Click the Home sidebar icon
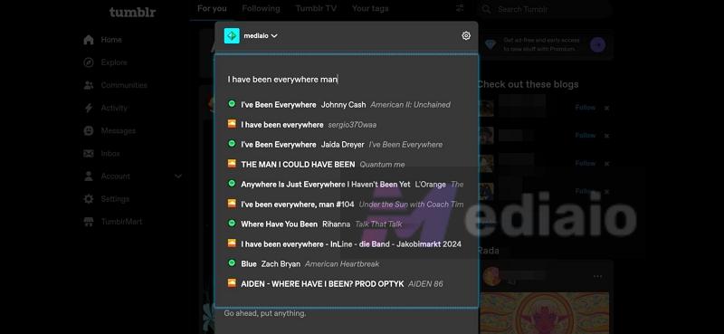Screen dimensions: 724x334 pyautogui.click(x=89, y=40)
